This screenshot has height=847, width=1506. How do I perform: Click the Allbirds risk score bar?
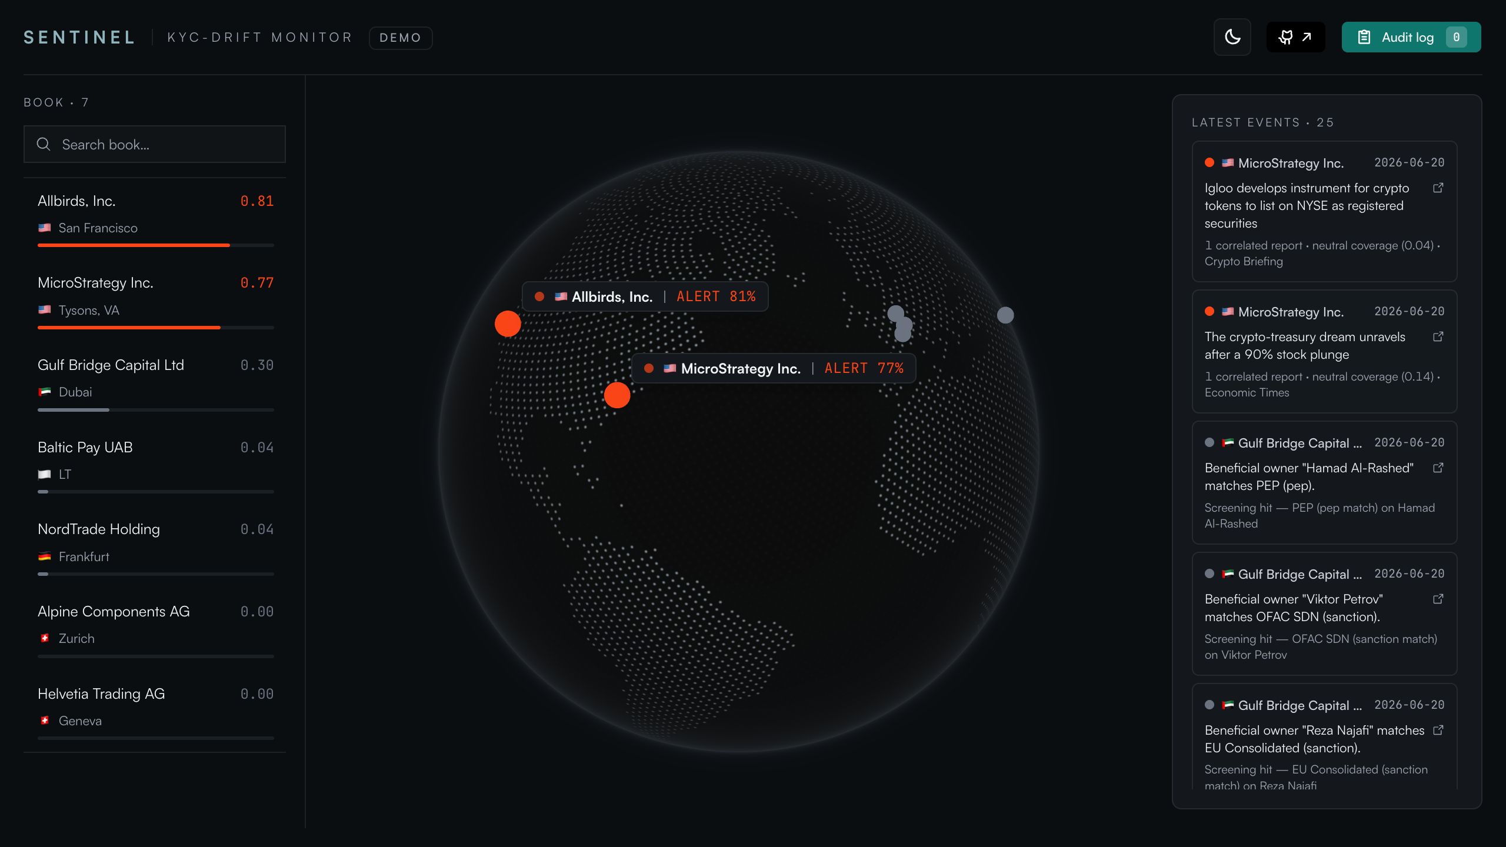click(x=156, y=245)
